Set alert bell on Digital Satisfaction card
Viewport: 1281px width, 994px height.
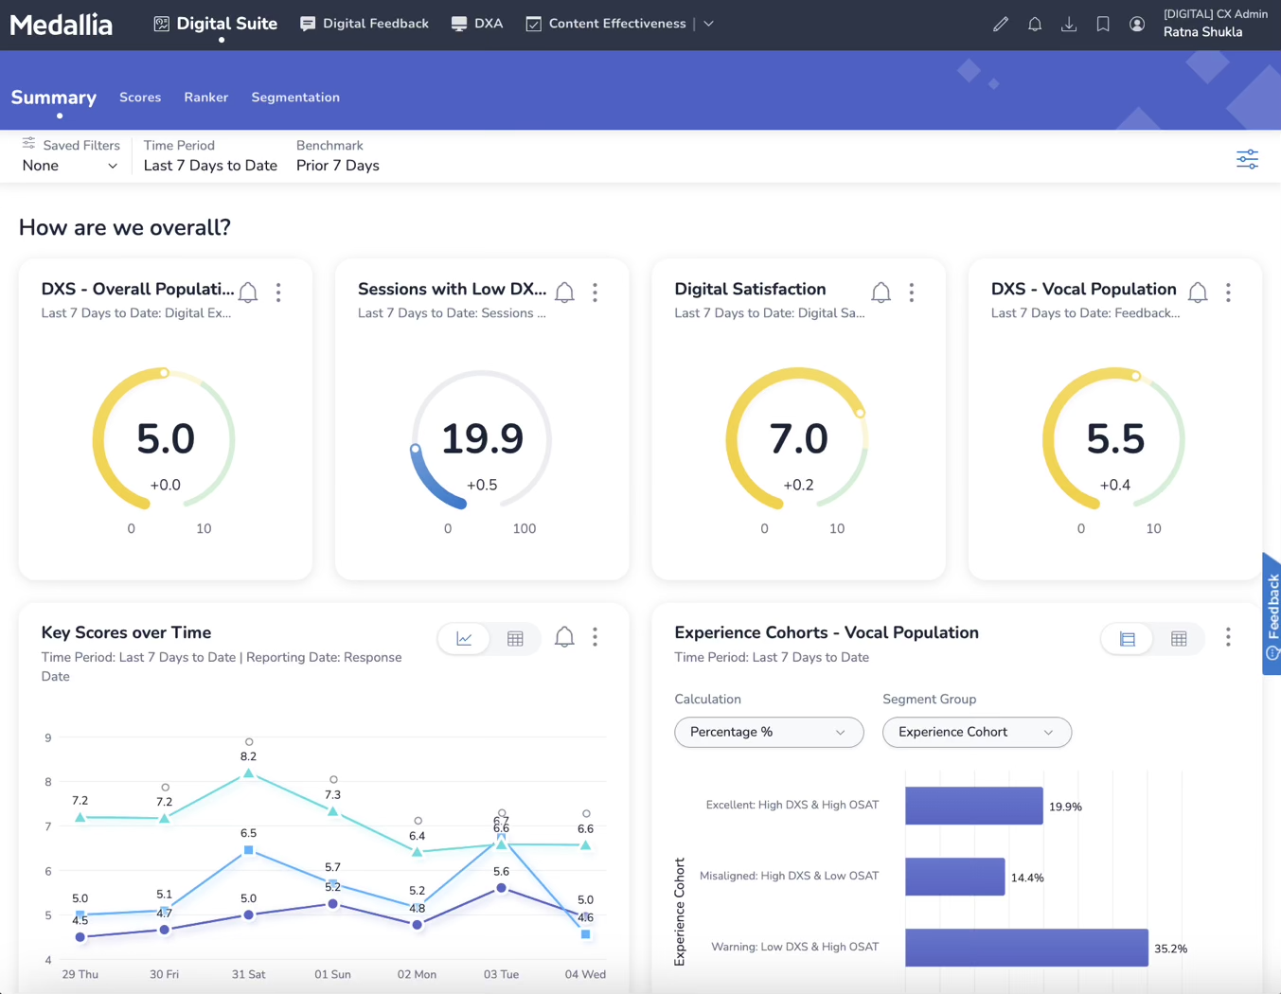pyautogui.click(x=881, y=293)
